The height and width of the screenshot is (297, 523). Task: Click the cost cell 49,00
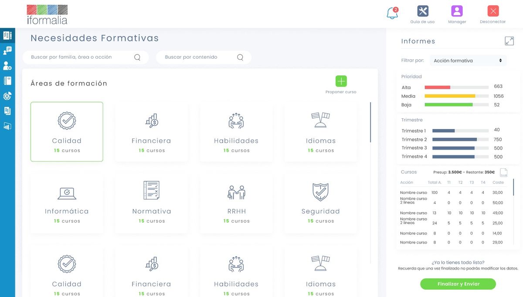(x=497, y=213)
